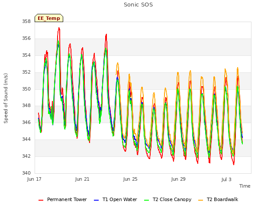Click the 352 y-axis tick label
Viewport: 277px width, 208px height.
click(x=26, y=72)
